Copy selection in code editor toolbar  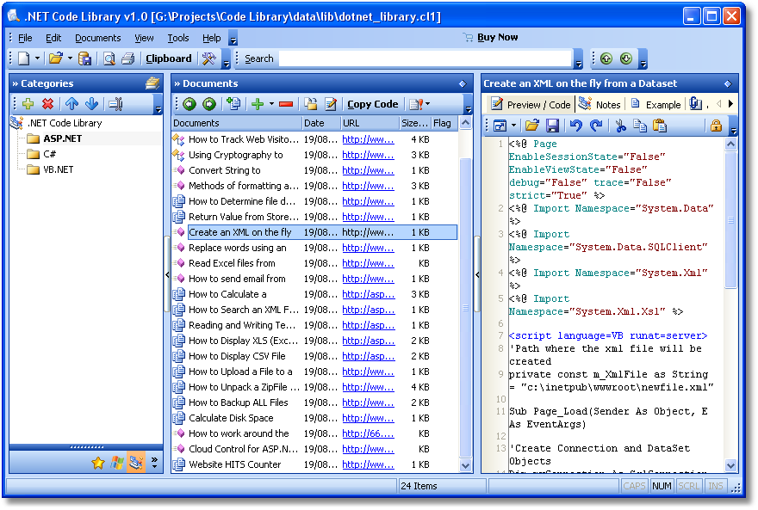pos(639,126)
